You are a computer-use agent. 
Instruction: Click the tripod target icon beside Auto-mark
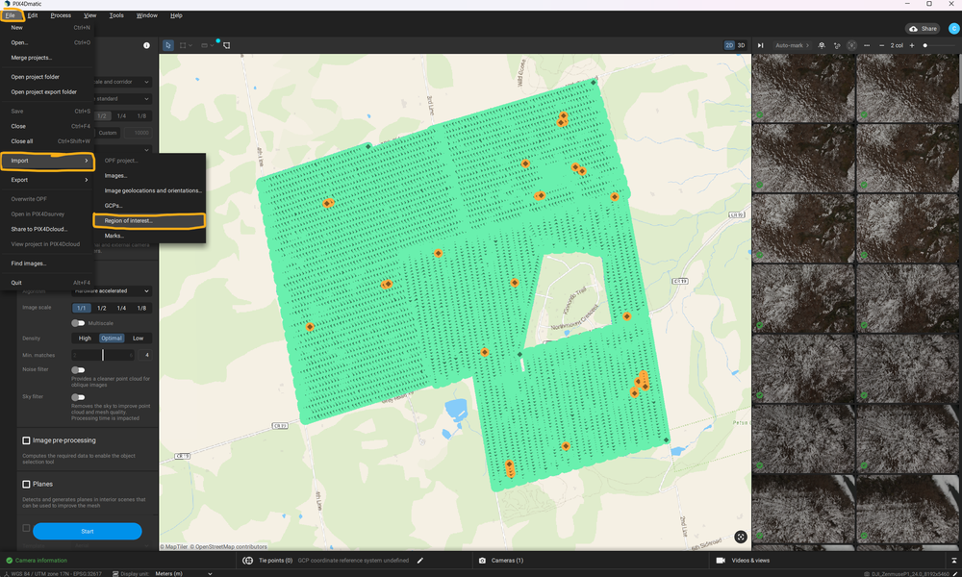822,45
